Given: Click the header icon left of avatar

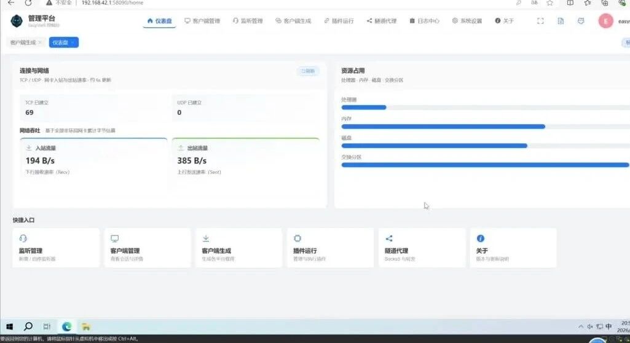Looking at the screenshot, I should [581, 21].
